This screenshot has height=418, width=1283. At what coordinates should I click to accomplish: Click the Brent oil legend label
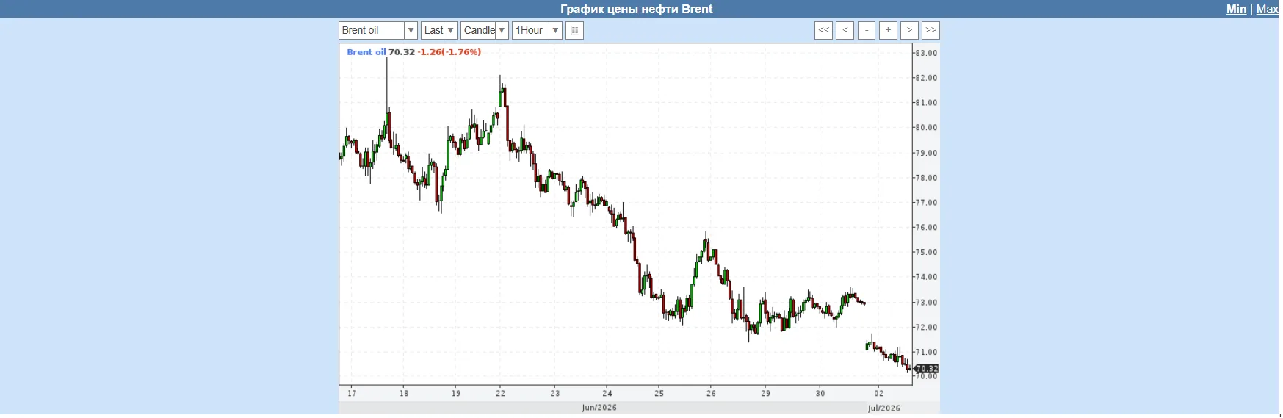(x=366, y=52)
